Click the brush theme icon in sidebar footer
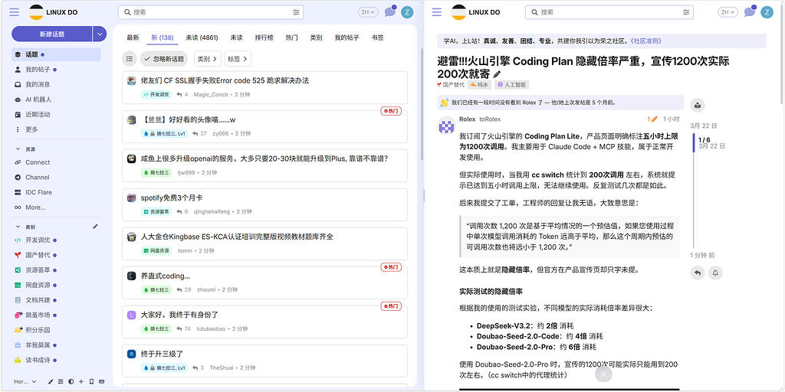 (x=51, y=381)
